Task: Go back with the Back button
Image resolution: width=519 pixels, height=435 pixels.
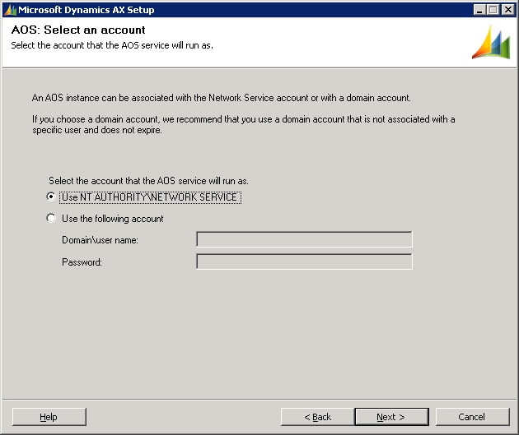Action: (x=317, y=417)
